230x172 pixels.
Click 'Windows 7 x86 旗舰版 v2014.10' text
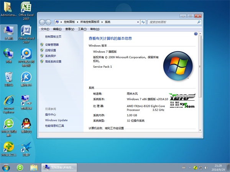(147, 99)
